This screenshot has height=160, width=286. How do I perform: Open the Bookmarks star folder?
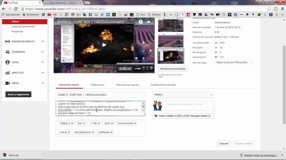[x=31, y=15]
